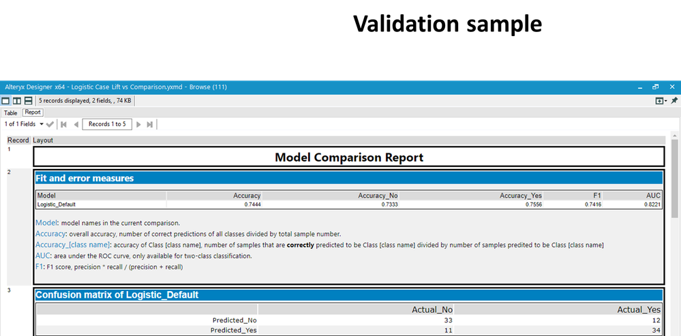Open the Table tab

10,113
